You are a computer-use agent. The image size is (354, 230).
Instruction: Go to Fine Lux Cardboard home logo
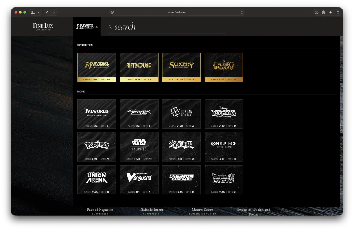(43, 26)
